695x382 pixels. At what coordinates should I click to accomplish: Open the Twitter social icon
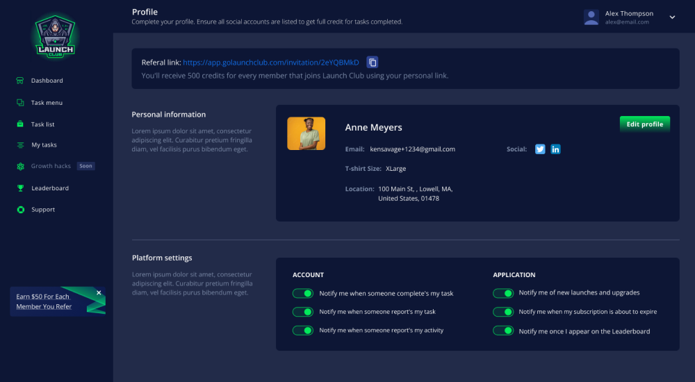tap(540, 149)
